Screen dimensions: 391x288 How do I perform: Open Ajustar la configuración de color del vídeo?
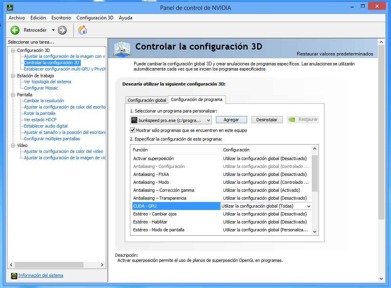[63, 151]
